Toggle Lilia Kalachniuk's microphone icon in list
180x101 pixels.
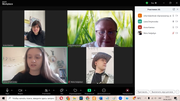(173, 16)
